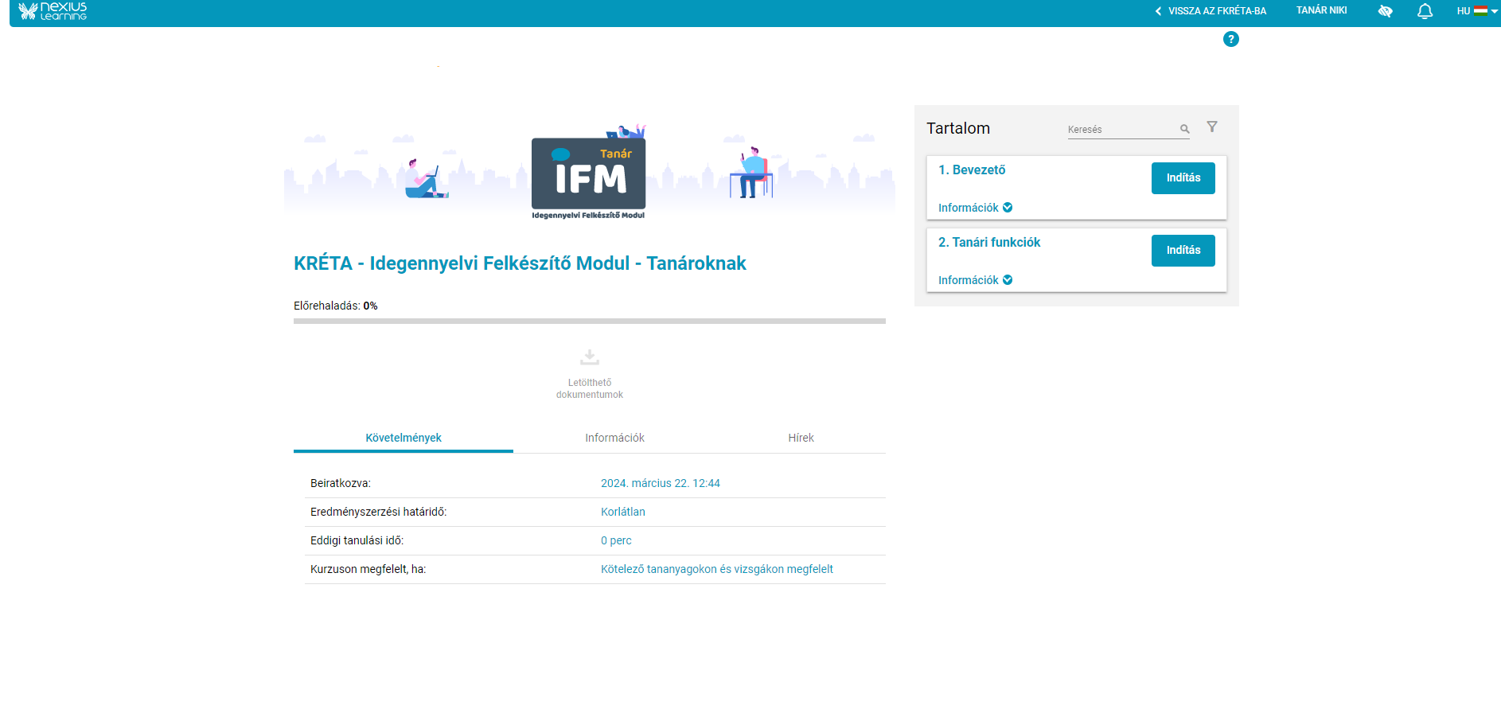
Task: Switch to the Információk tab
Action: click(x=614, y=438)
